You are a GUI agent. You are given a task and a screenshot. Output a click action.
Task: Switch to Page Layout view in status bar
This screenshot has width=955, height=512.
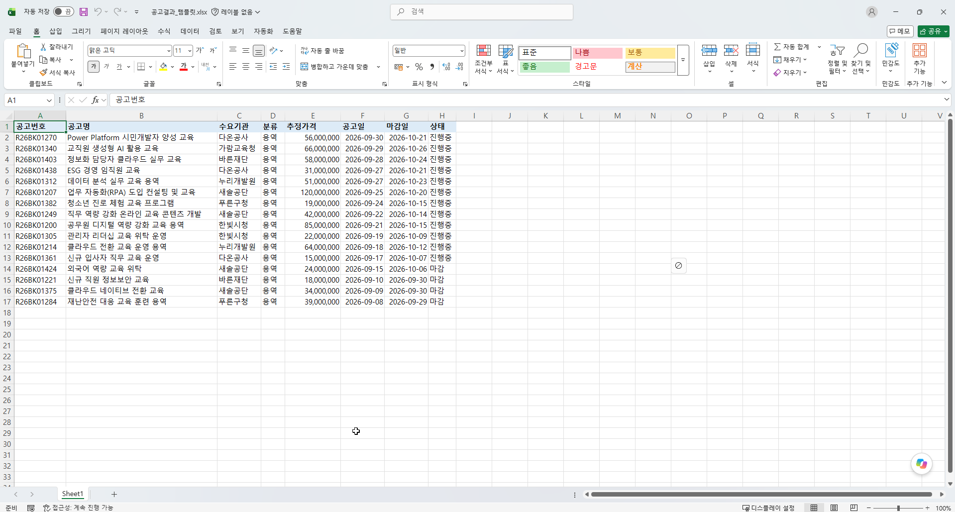[834, 508]
